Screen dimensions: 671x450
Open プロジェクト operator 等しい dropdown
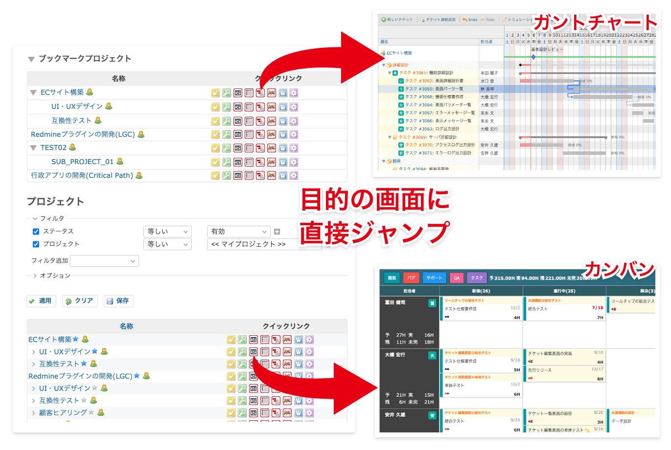click(167, 244)
